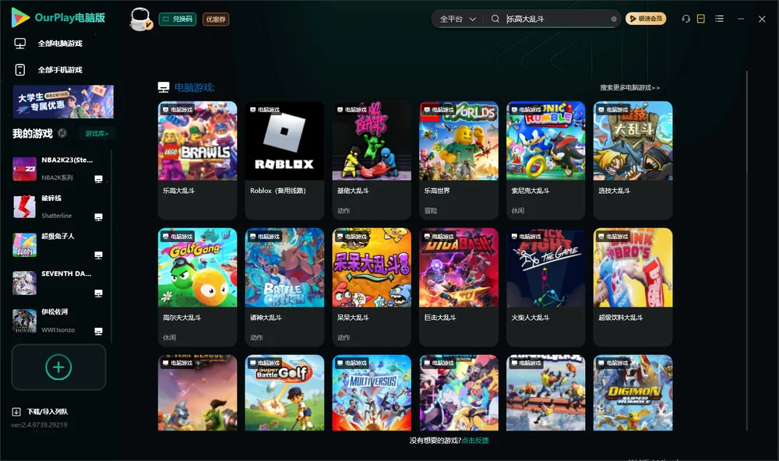Click the 点击反馈 feedback link

pyautogui.click(x=475, y=441)
